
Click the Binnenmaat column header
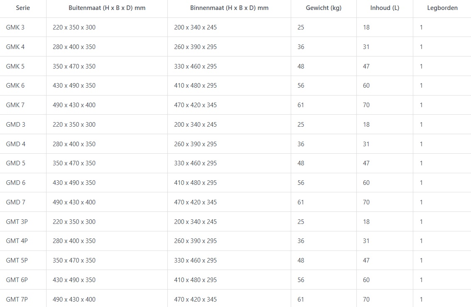(x=229, y=8)
